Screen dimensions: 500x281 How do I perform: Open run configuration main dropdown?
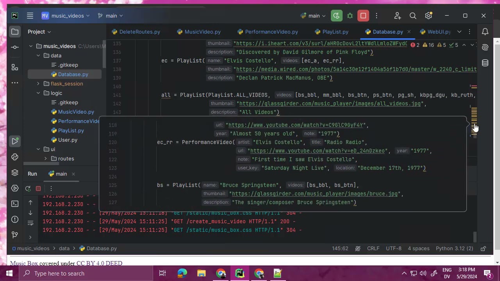(313, 16)
